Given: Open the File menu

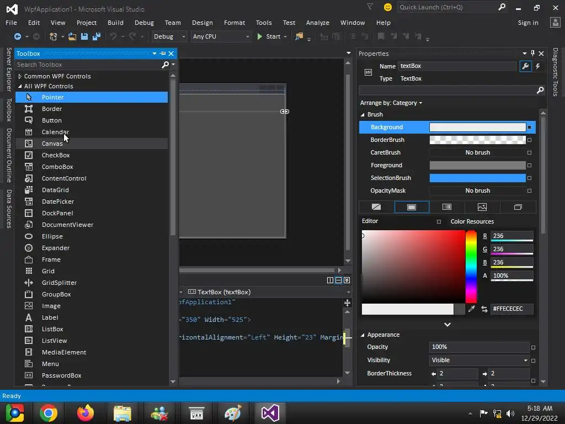Looking at the screenshot, I should (x=11, y=23).
